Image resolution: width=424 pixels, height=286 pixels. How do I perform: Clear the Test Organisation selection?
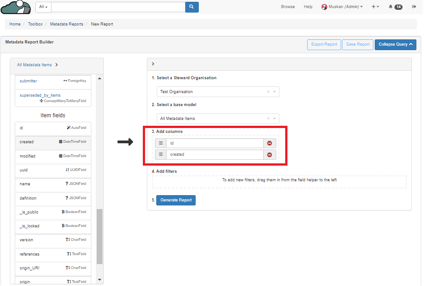point(268,92)
